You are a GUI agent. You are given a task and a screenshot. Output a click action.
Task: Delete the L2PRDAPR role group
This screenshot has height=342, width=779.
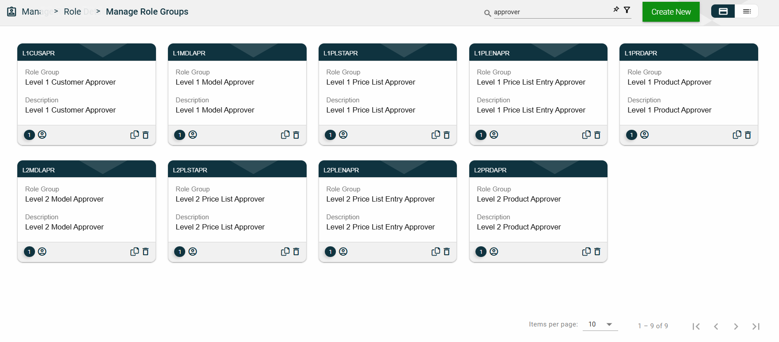597,252
